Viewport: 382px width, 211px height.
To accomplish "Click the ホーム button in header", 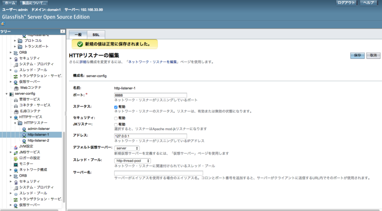I will pos(10,3).
